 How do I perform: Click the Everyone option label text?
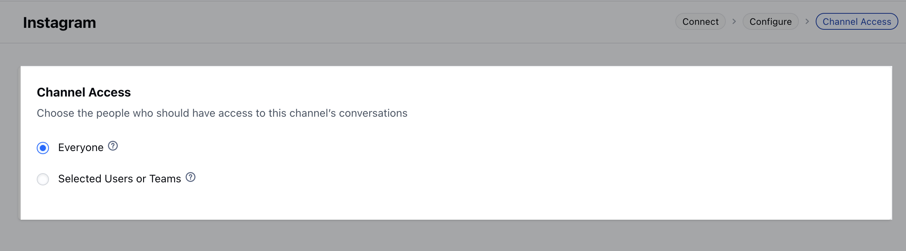click(x=81, y=148)
